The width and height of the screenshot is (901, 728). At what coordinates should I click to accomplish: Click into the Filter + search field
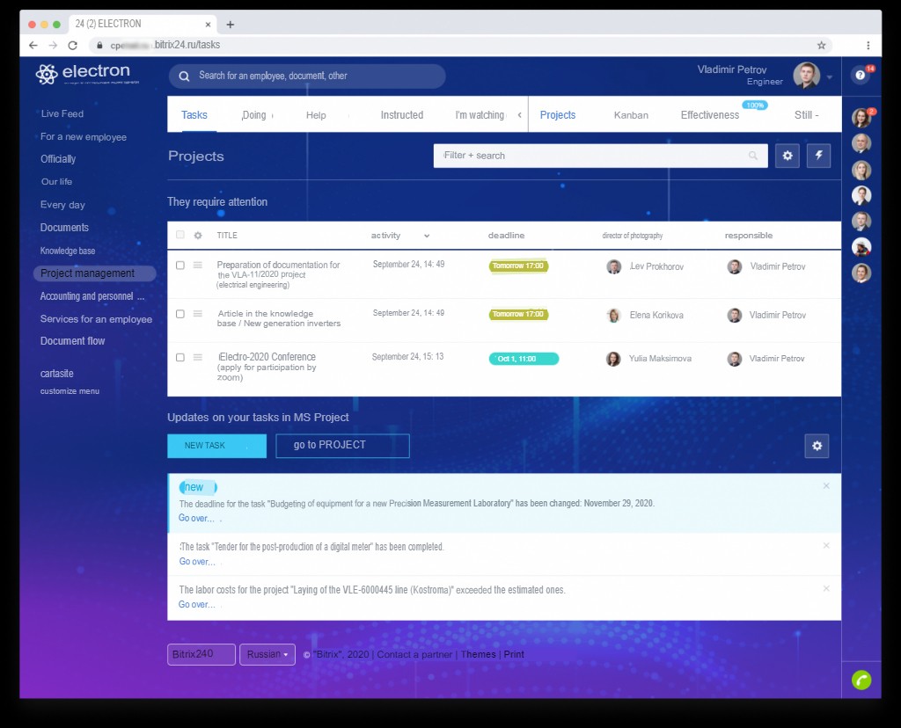[600, 156]
